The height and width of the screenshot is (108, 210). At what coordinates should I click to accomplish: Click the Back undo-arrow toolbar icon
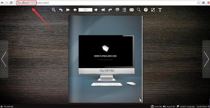(61, 10)
